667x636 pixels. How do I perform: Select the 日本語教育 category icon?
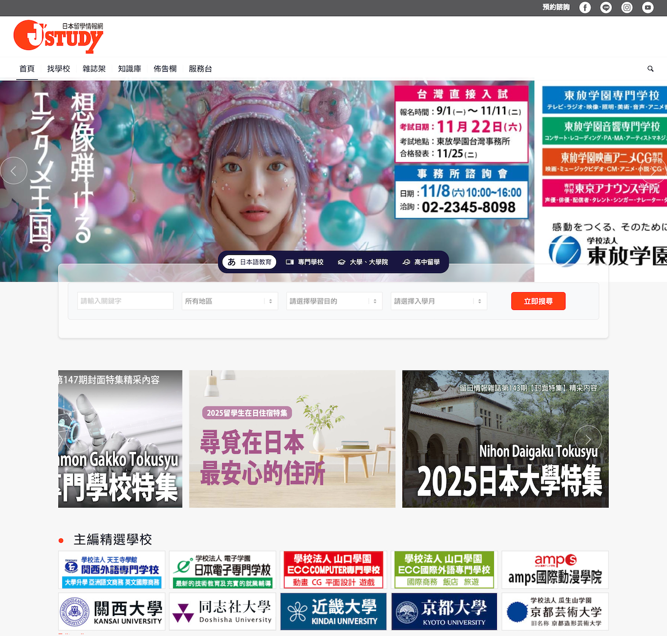[248, 262]
